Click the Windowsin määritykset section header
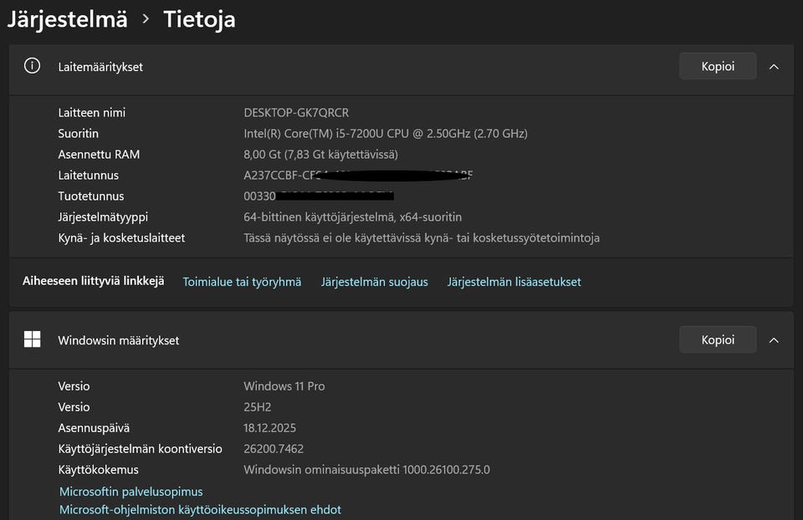 coord(118,339)
